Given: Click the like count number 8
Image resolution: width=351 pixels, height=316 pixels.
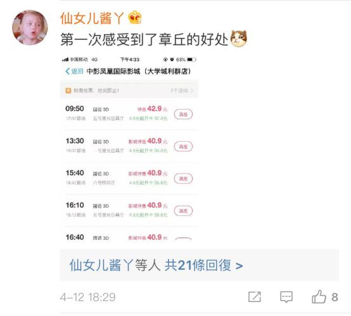Looking at the screenshot, I should point(335,297).
